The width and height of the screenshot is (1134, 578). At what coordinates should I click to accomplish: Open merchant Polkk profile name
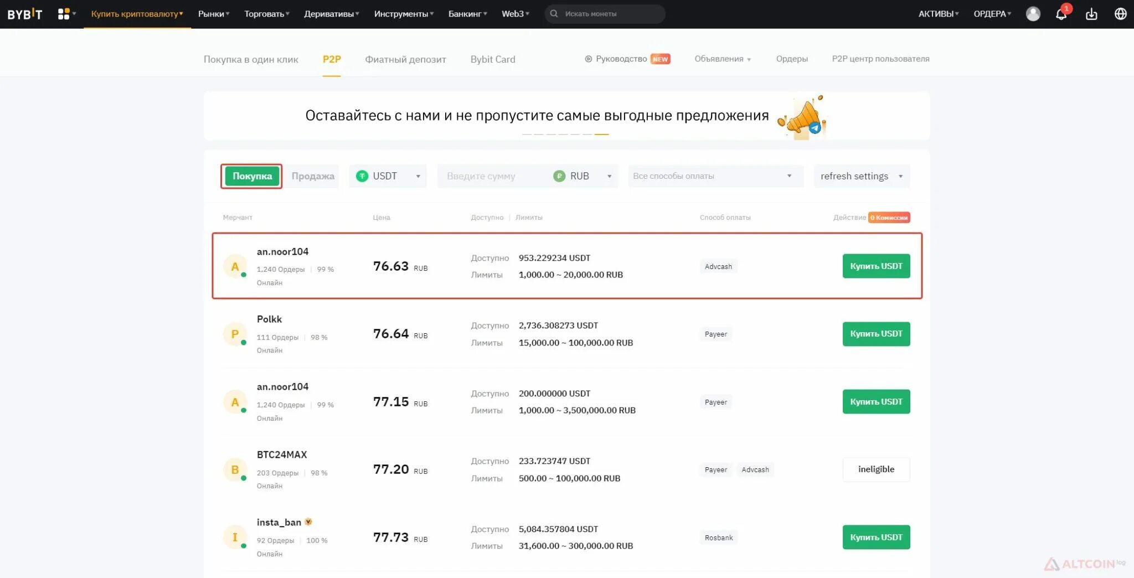coord(269,319)
